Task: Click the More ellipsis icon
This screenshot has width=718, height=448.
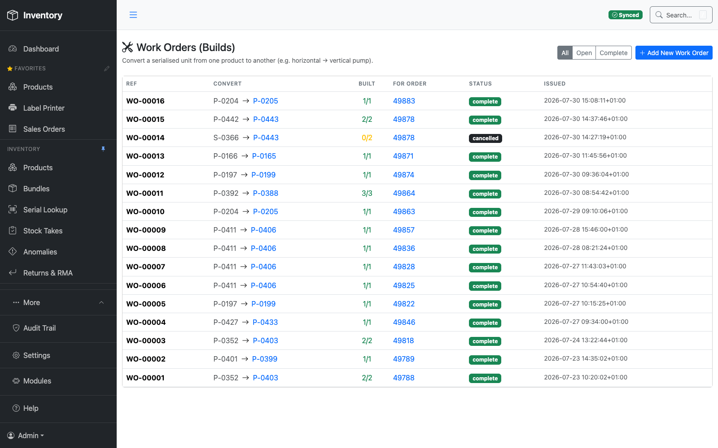Action: point(16,302)
